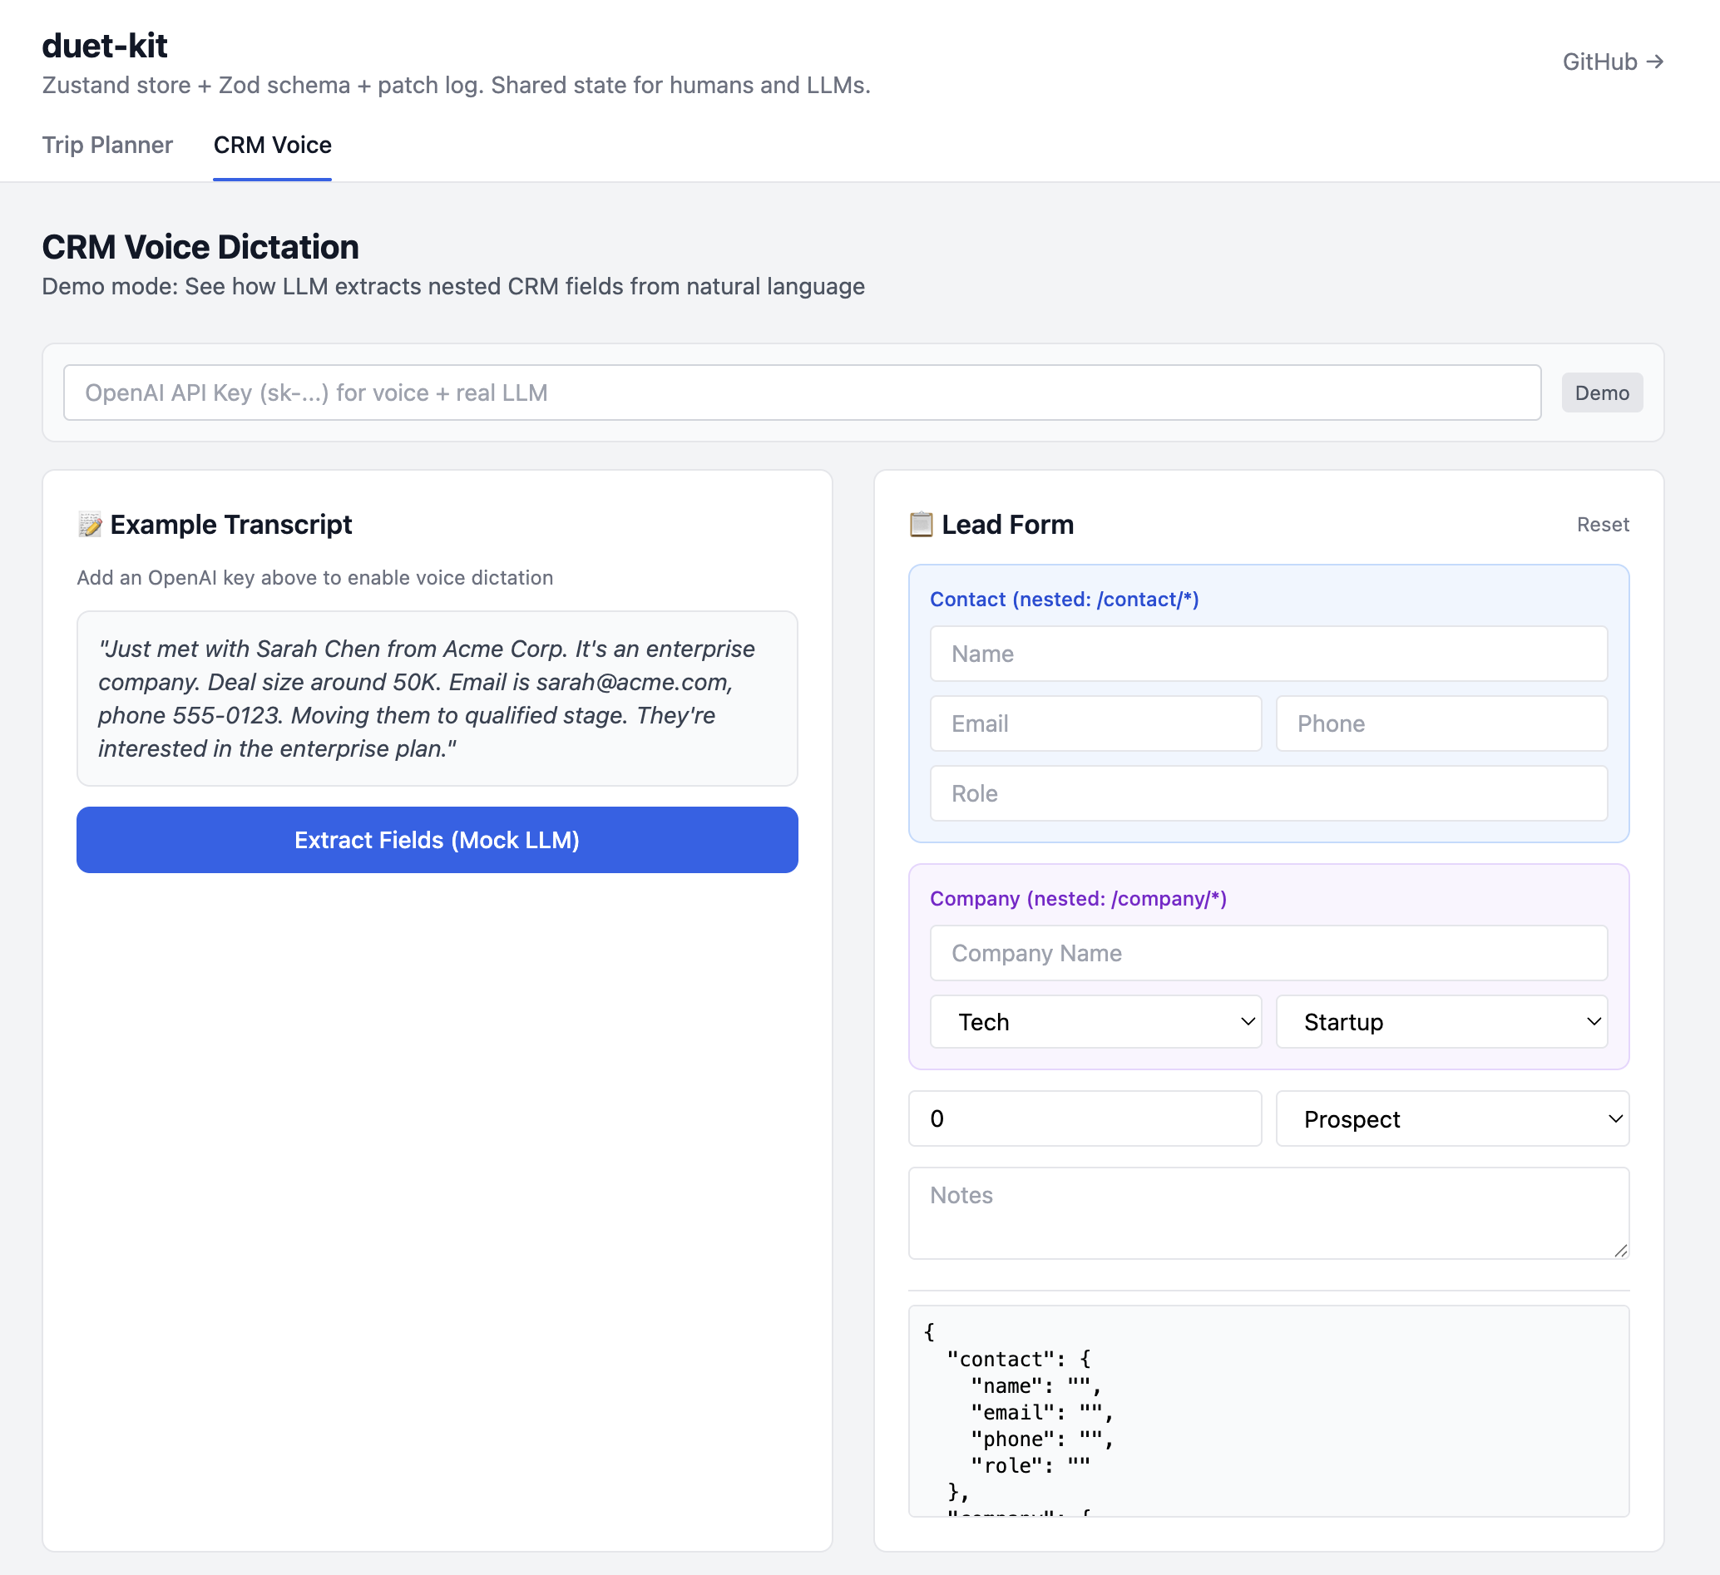Open the industry dropdown showing Tech
This screenshot has width=1720, height=1575.
pyautogui.click(x=1096, y=1021)
